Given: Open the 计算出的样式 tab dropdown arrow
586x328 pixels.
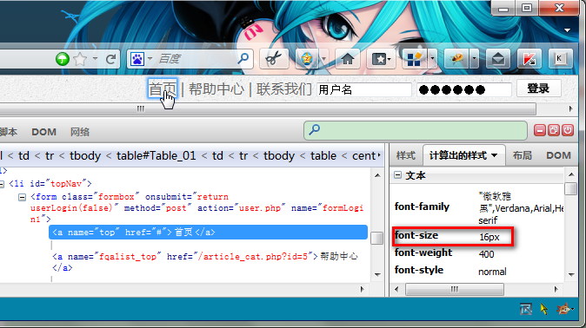Looking at the screenshot, I should pos(495,155).
